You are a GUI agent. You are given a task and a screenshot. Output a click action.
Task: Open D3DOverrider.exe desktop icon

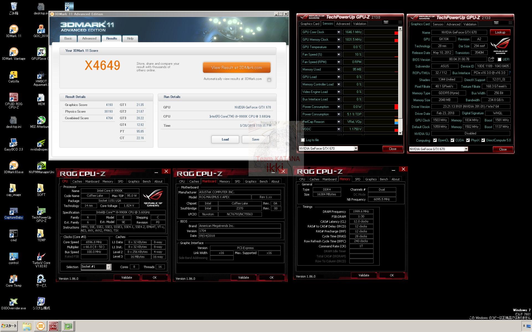click(x=14, y=304)
